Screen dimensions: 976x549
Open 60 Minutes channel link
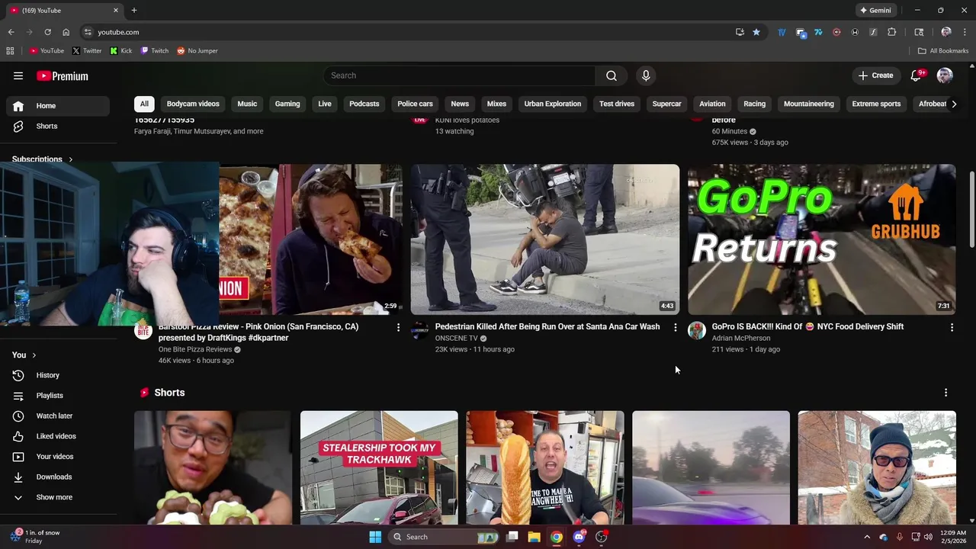pos(730,131)
